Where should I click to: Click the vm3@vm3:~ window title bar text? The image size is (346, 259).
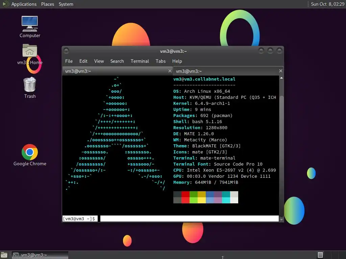(173, 51)
